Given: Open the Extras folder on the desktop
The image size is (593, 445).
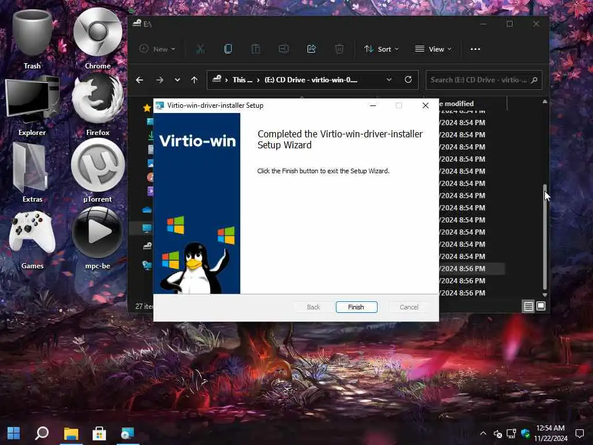Looking at the screenshot, I should [x=32, y=173].
